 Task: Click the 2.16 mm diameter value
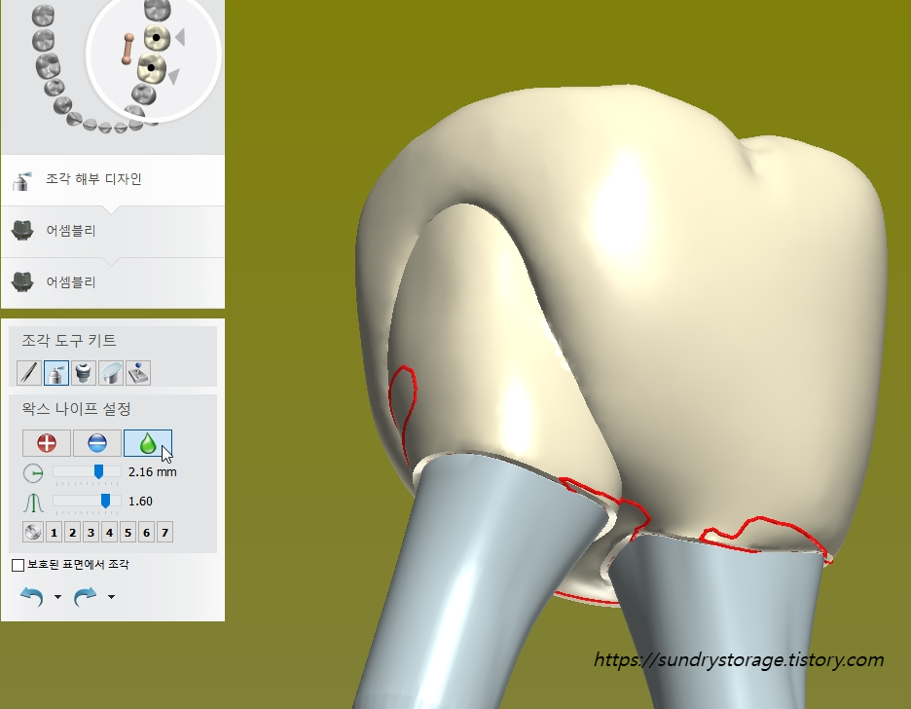152,472
